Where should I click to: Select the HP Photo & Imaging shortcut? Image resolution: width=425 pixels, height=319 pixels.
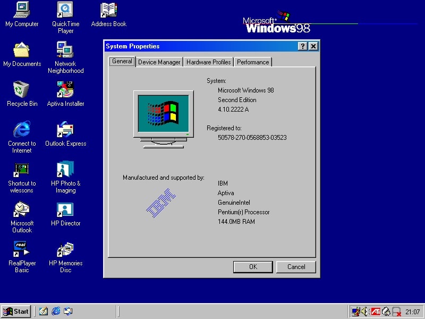[x=65, y=177]
